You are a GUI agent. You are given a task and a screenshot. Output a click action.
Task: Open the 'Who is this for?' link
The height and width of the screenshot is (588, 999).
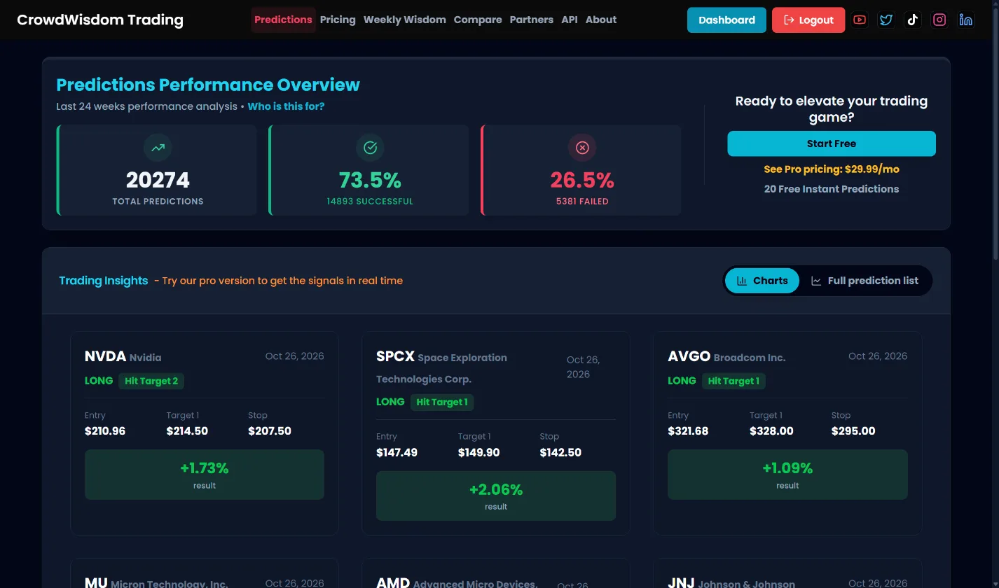pyautogui.click(x=286, y=106)
